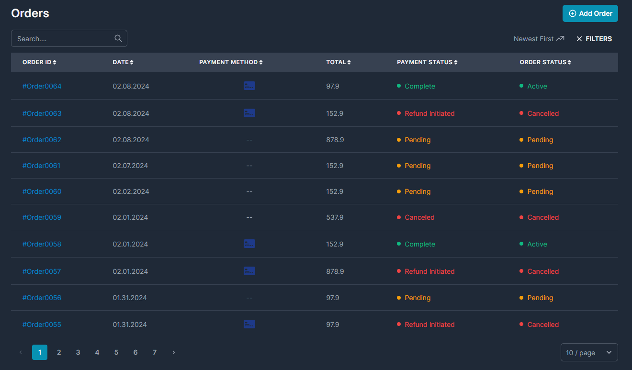The width and height of the screenshot is (632, 370).
Task: Click the card payment icon for Order0055
Action: coord(249,325)
